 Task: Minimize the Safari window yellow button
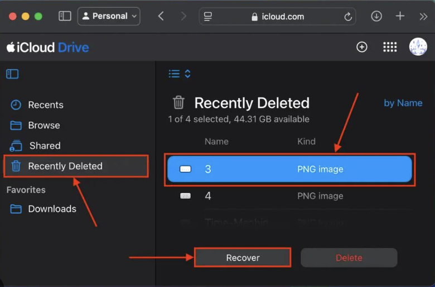pyautogui.click(x=26, y=16)
